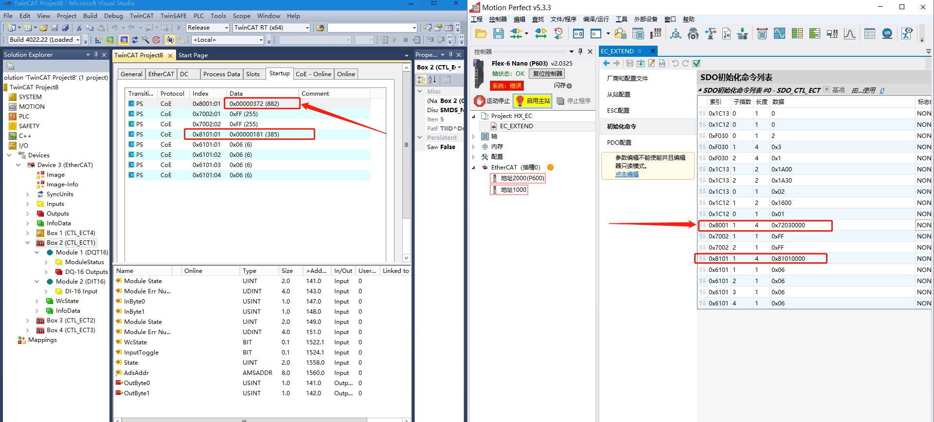Click the back arrow in EC_EXTEND editor

606,63
